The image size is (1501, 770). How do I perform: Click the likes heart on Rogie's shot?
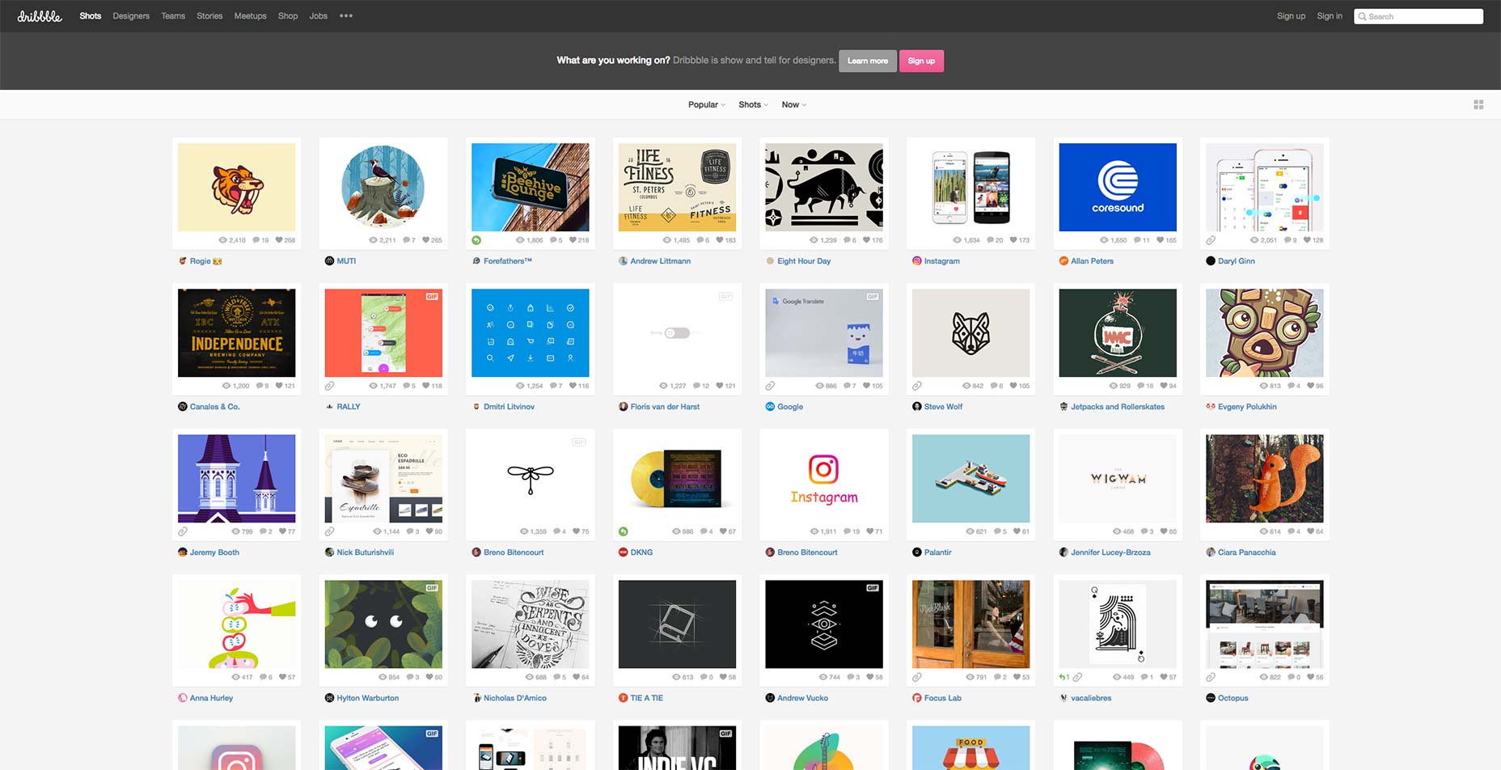coord(279,240)
